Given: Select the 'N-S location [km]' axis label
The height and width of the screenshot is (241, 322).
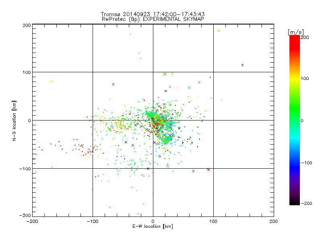Looking at the screenshot, I should 14,120.
